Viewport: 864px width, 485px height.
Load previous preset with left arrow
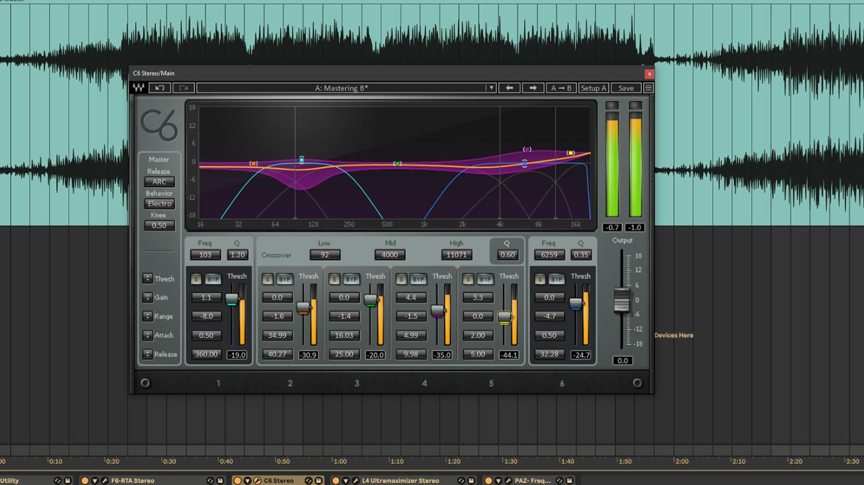(x=509, y=88)
